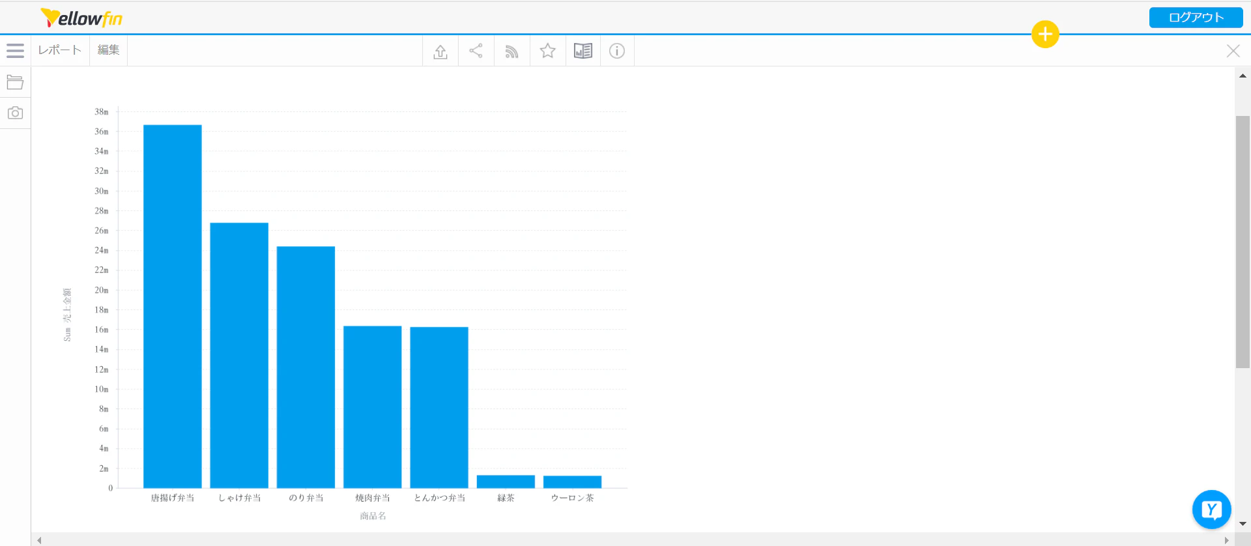Open the Yellowfin assistant chat bubble
The width and height of the screenshot is (1251, 546).
[1211, 510]
